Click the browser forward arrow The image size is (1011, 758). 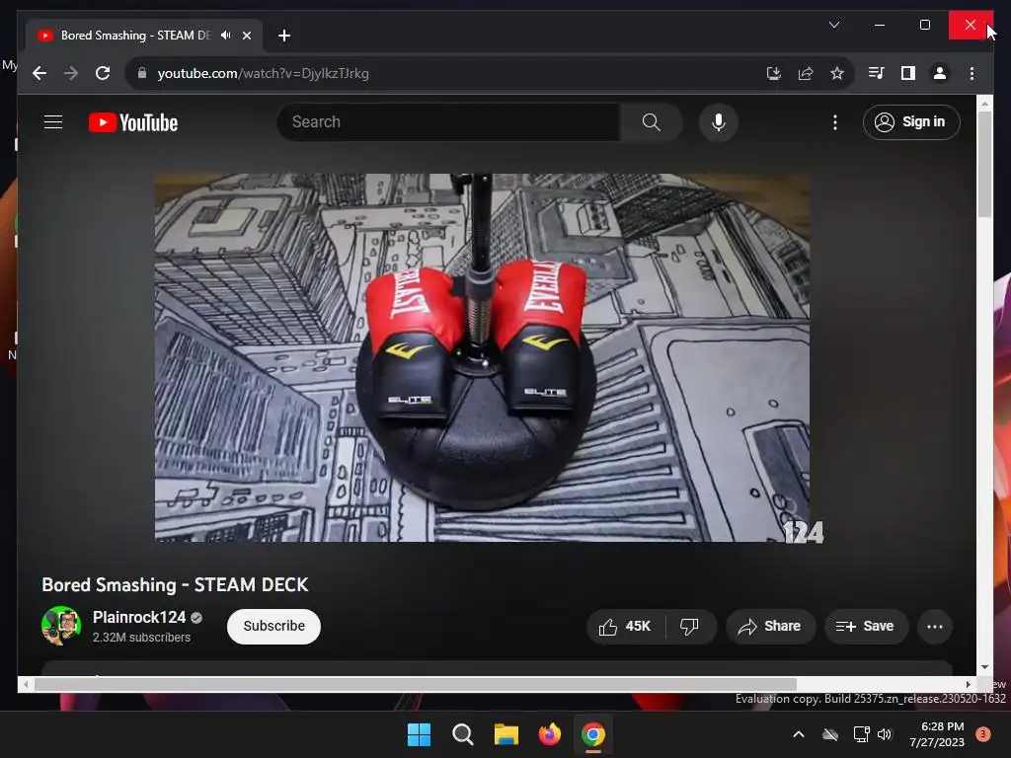click(71, 73)
